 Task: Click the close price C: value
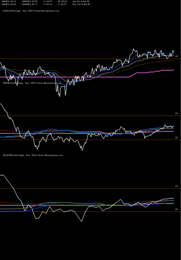[48, 4]
